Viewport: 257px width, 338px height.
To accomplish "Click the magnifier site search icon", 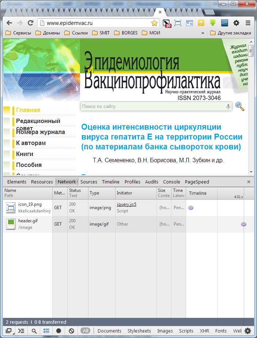I will point(239,107).
